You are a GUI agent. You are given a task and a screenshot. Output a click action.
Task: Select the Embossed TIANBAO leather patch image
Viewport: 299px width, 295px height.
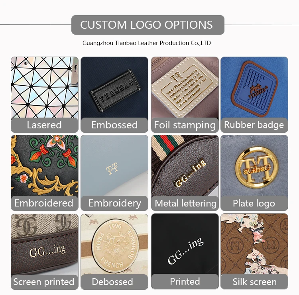114,87
